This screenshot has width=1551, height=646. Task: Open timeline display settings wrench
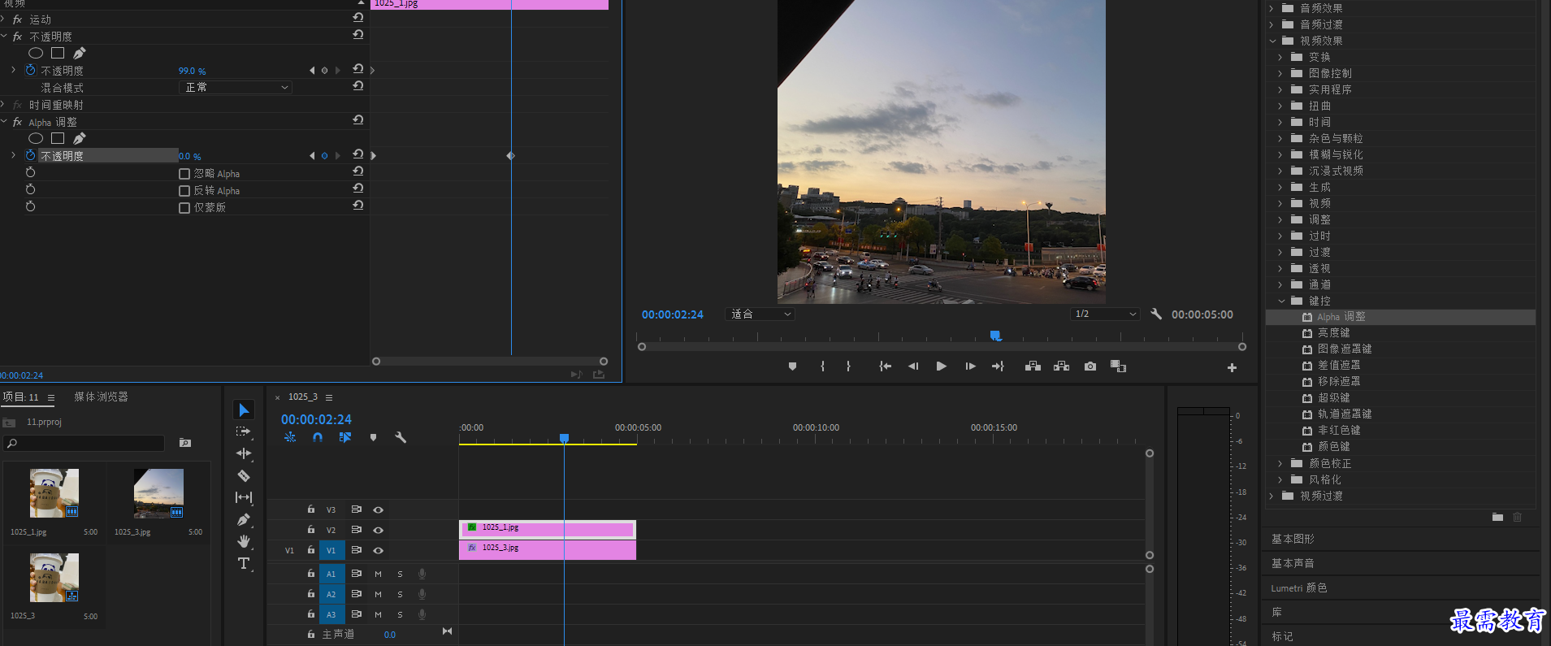[401, 437]
